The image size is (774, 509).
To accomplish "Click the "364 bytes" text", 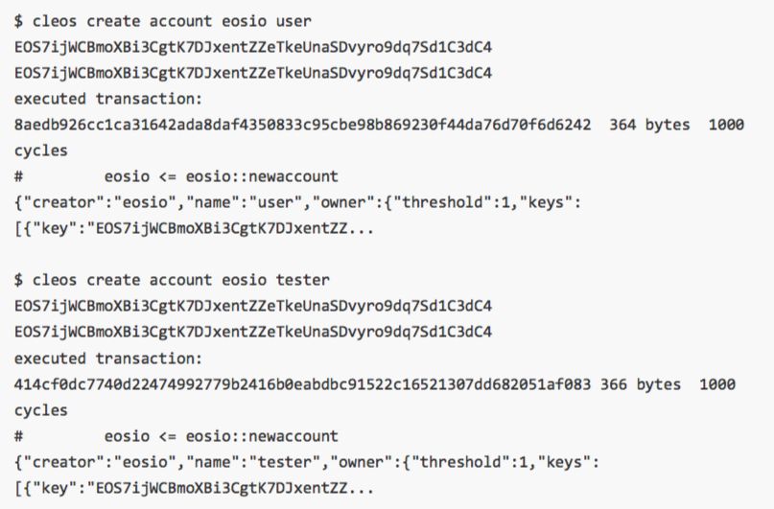I will [649, 125].
